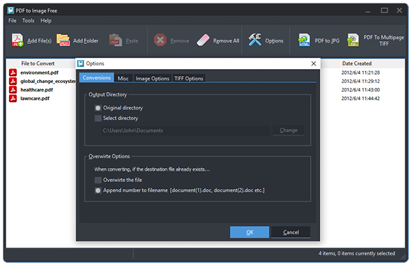Choose the Overwrite the file option
Image resolution: width=411 pixels, height=265 pixels.
coord(98,180)
